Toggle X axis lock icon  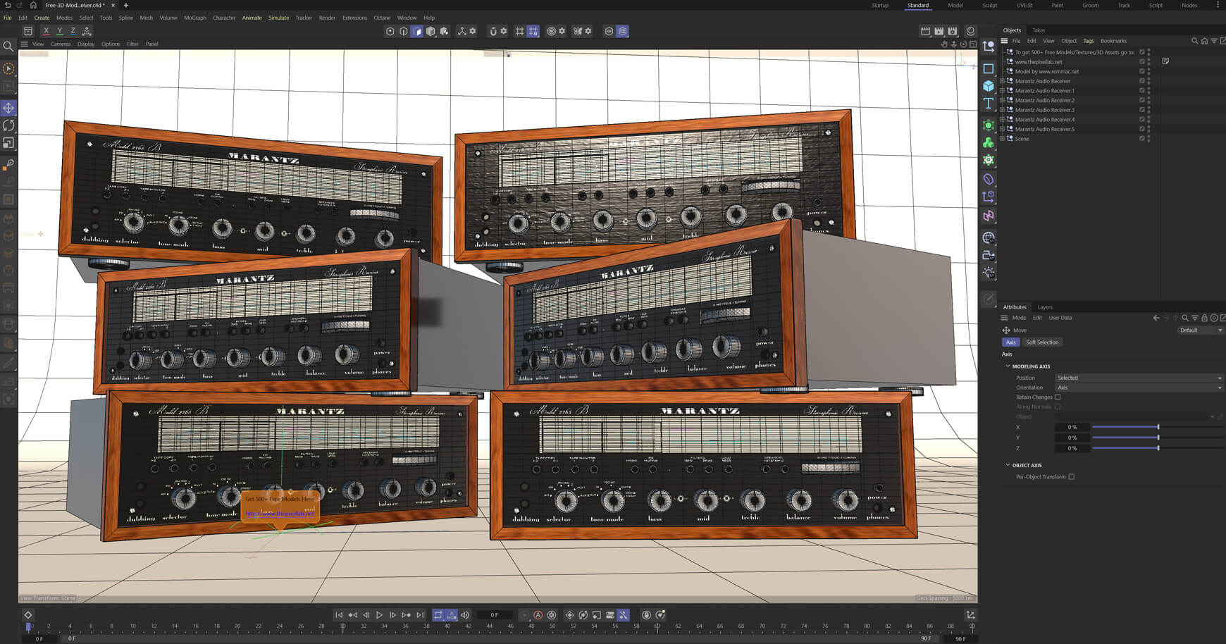pos(46,31)
